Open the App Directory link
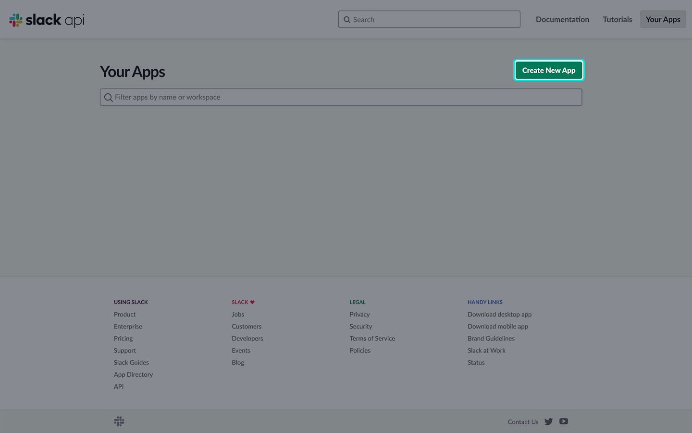This screenshot has height=433, width=692. (x=133, y=374)
